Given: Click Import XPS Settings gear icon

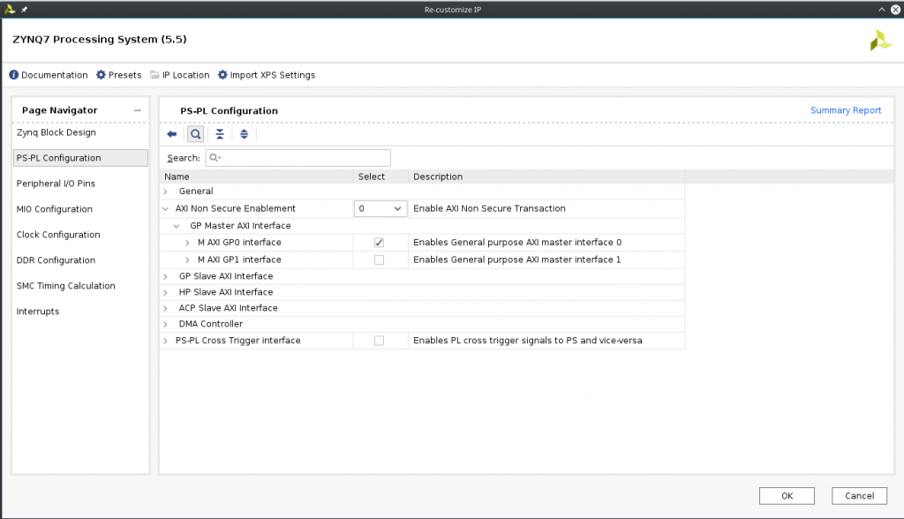Looking at the screenshot, I should click(x=222, y=75).
